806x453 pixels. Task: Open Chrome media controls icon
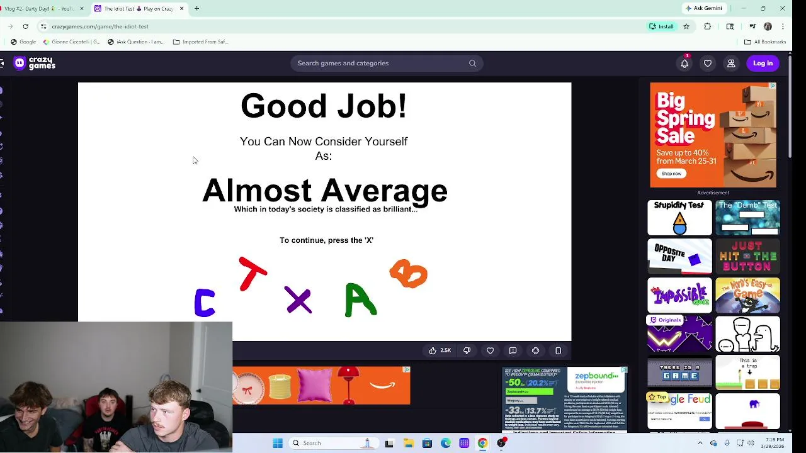[x=752, y=26]
